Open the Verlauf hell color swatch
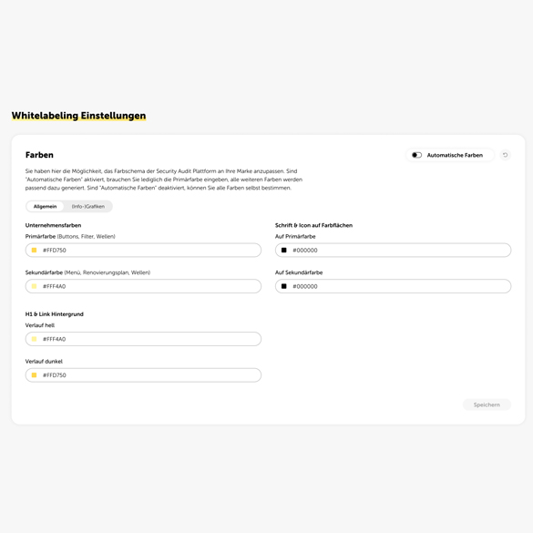 click(34, 339)
